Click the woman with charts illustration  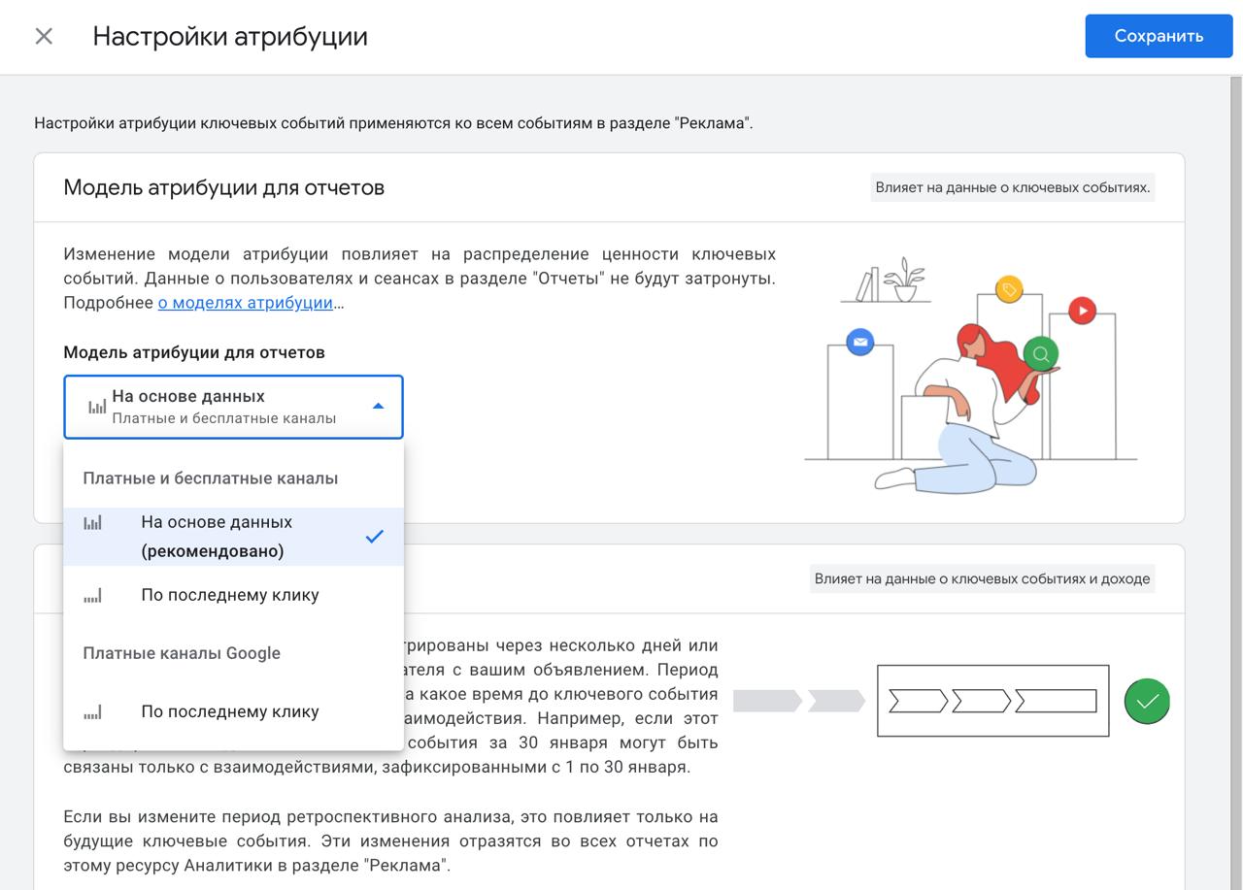(971, 374)
